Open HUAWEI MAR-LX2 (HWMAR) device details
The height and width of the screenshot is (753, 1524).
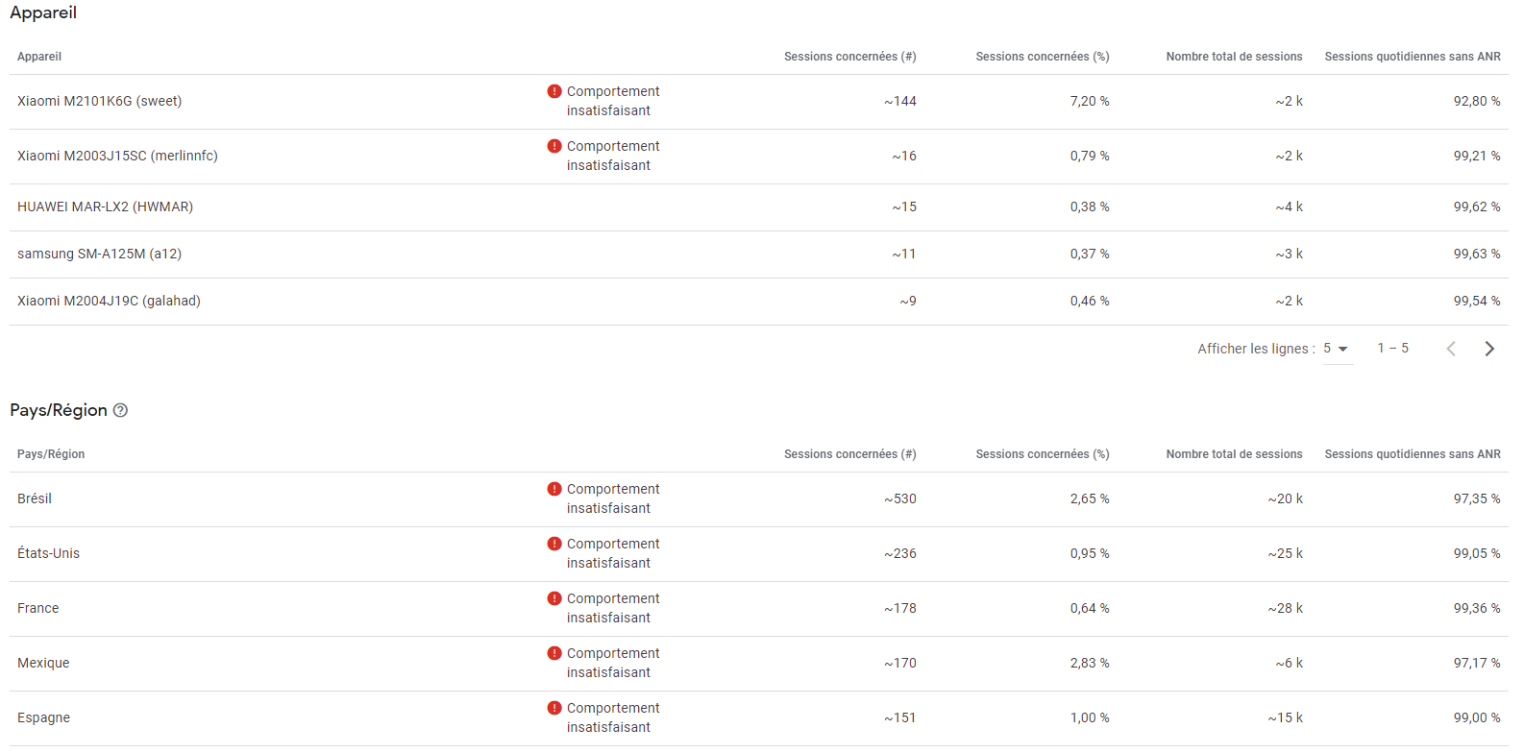click(106, 206)
